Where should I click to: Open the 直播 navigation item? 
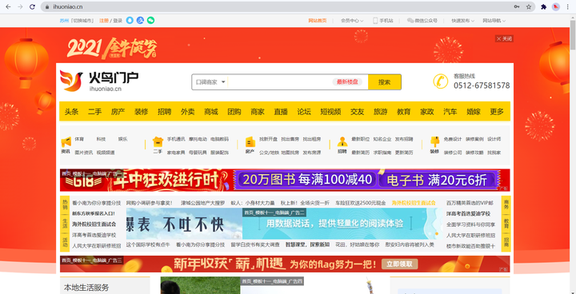point(281,112)
